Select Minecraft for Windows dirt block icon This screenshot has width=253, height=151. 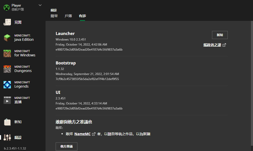tap(7, 53)
